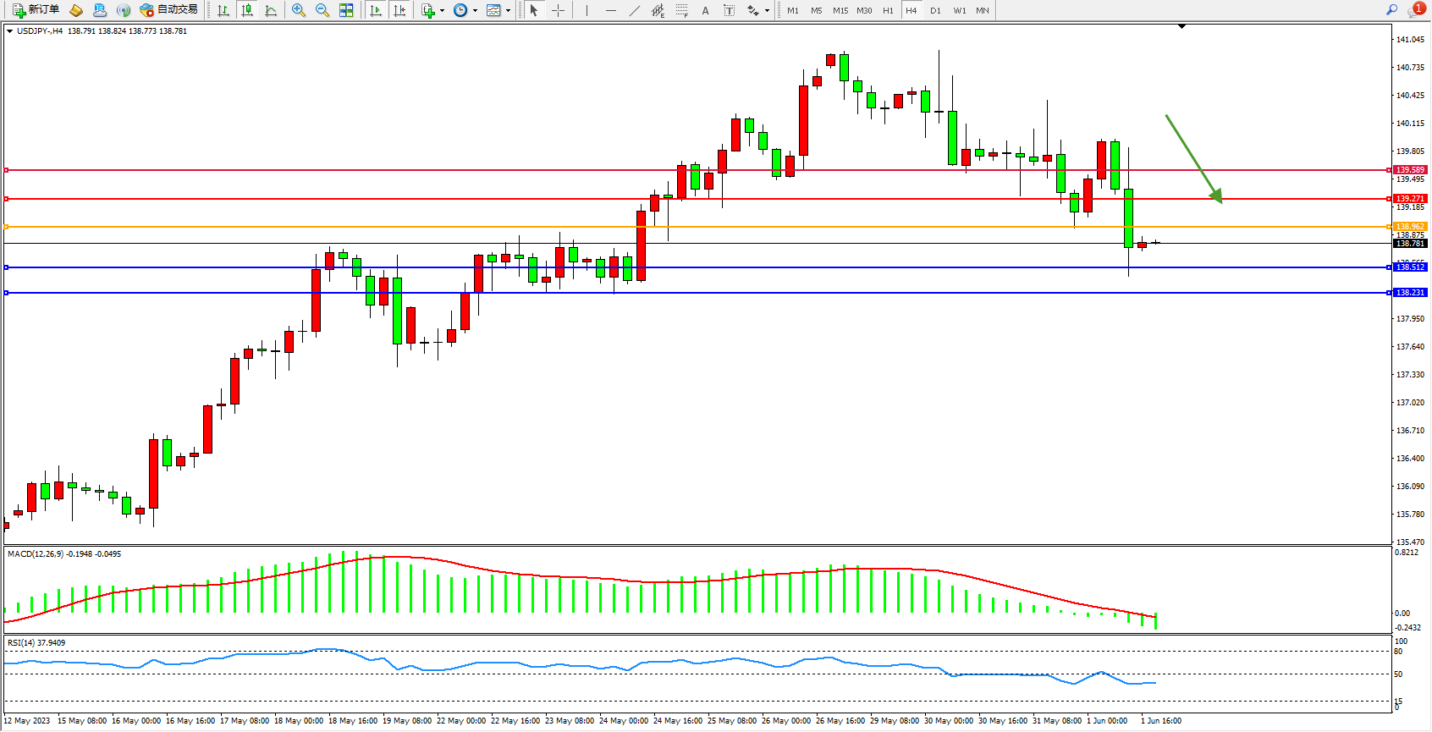The width and height of the screenshot is (1432, 732).
Task: Toggle AutoTrading (自动交易) button
Action: (168, 10)
